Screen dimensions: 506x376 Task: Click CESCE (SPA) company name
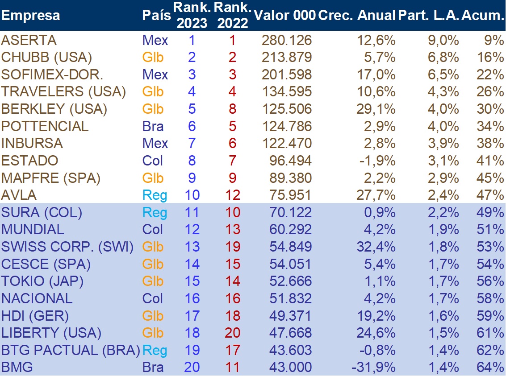(x=46, y=264)
